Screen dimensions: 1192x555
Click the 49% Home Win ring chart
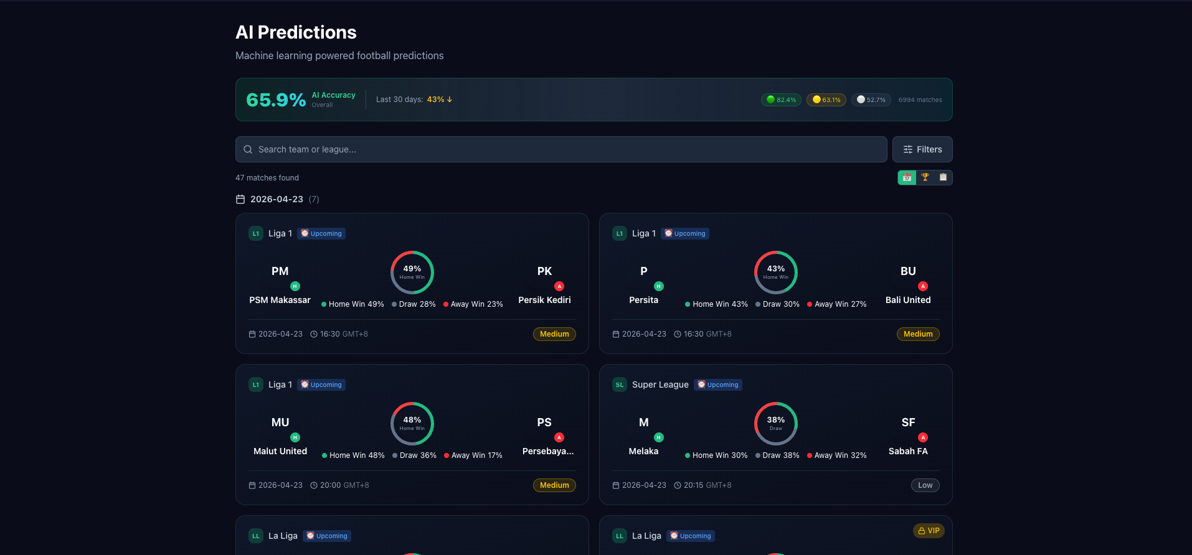[412, 273]
